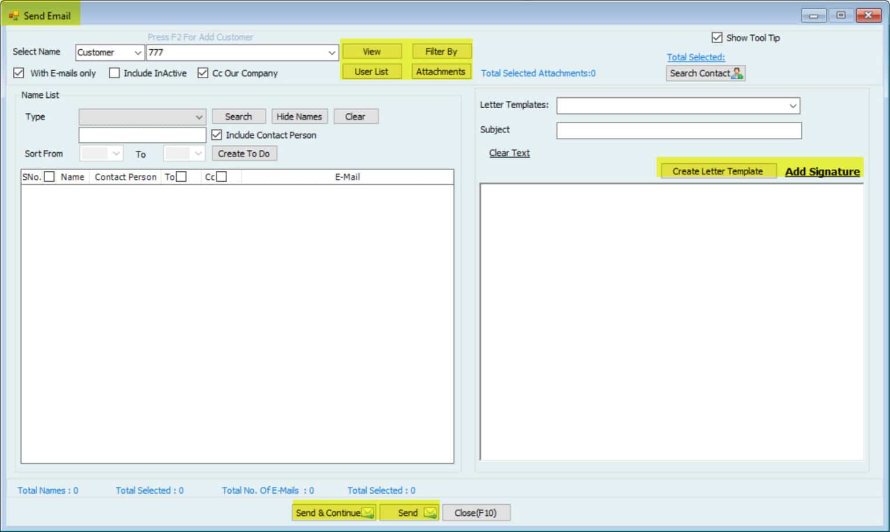The width and height of the screenshot is (890, 532).
Task: Click the Create Letter Template button
Action: (718, 171)
